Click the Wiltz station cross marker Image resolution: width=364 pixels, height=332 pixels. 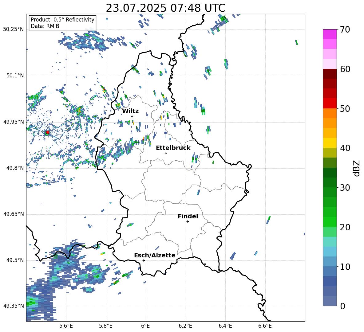point(132,116)
